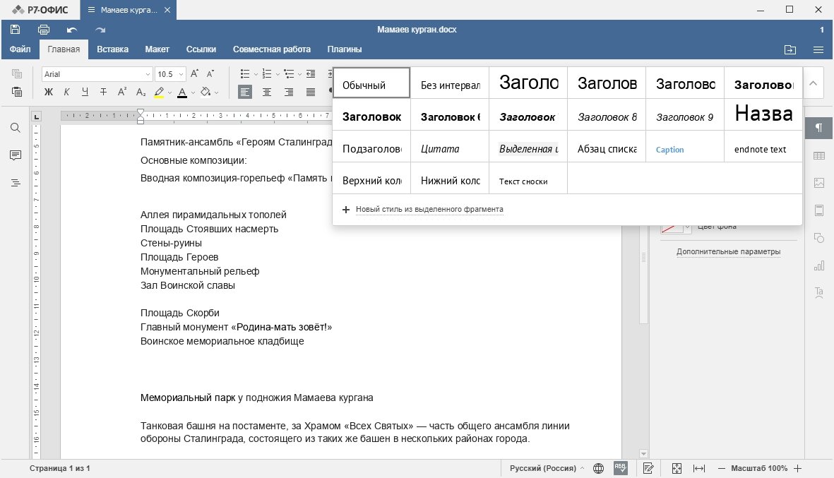
Task: Open the Comments panel in the left sidebar
Action: tap(16, 155)
